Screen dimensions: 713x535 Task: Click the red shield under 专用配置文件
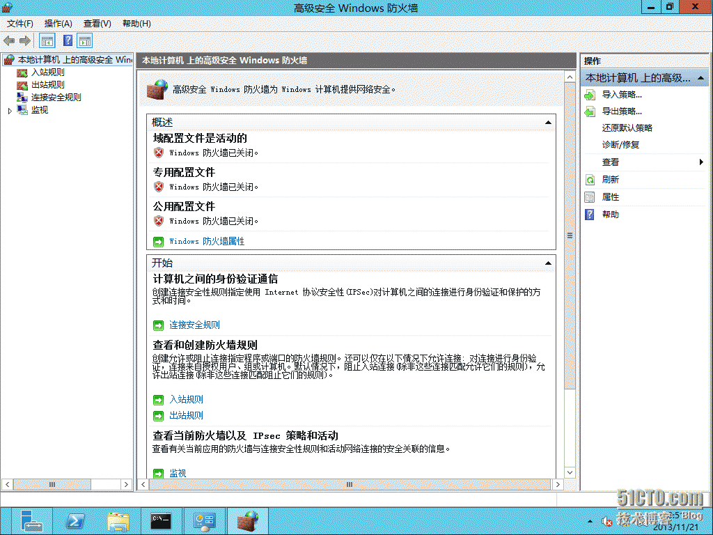click(x=159, y=187)
